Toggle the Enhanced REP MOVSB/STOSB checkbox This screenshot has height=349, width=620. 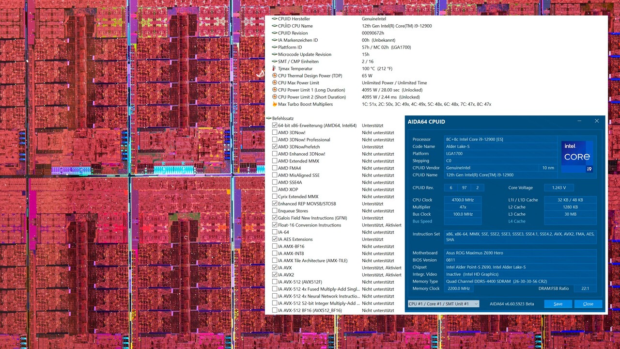[275, 204]
